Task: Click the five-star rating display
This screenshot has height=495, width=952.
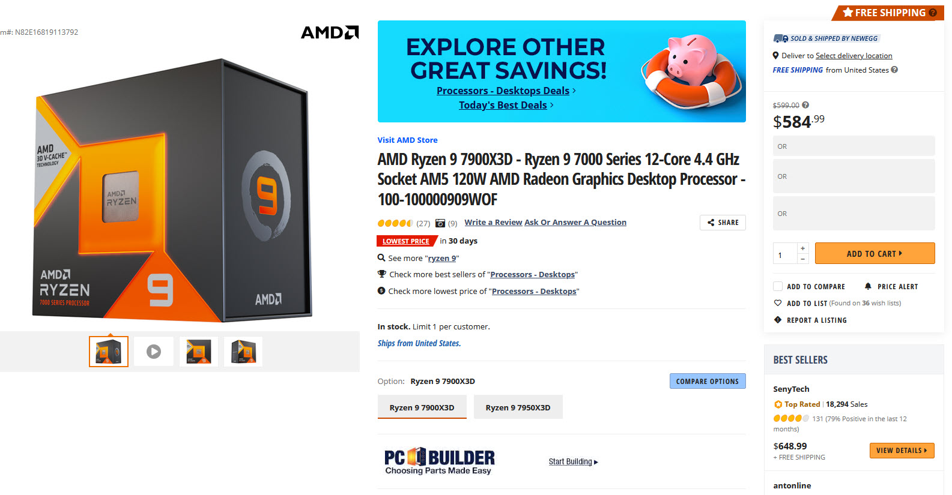Action: 395,223
